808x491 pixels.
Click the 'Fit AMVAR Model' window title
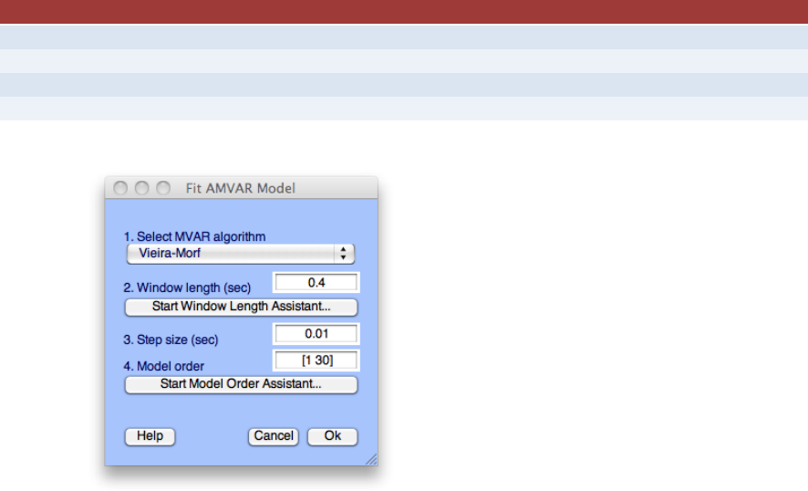[x=241, y=188]
